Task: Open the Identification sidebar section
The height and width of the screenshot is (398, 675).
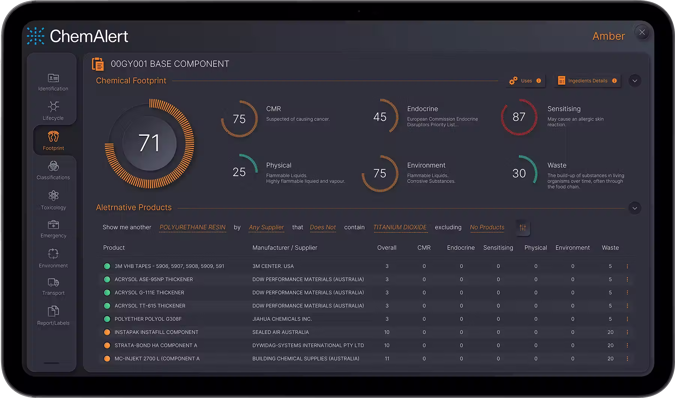Action: click(x=53, y=82)
